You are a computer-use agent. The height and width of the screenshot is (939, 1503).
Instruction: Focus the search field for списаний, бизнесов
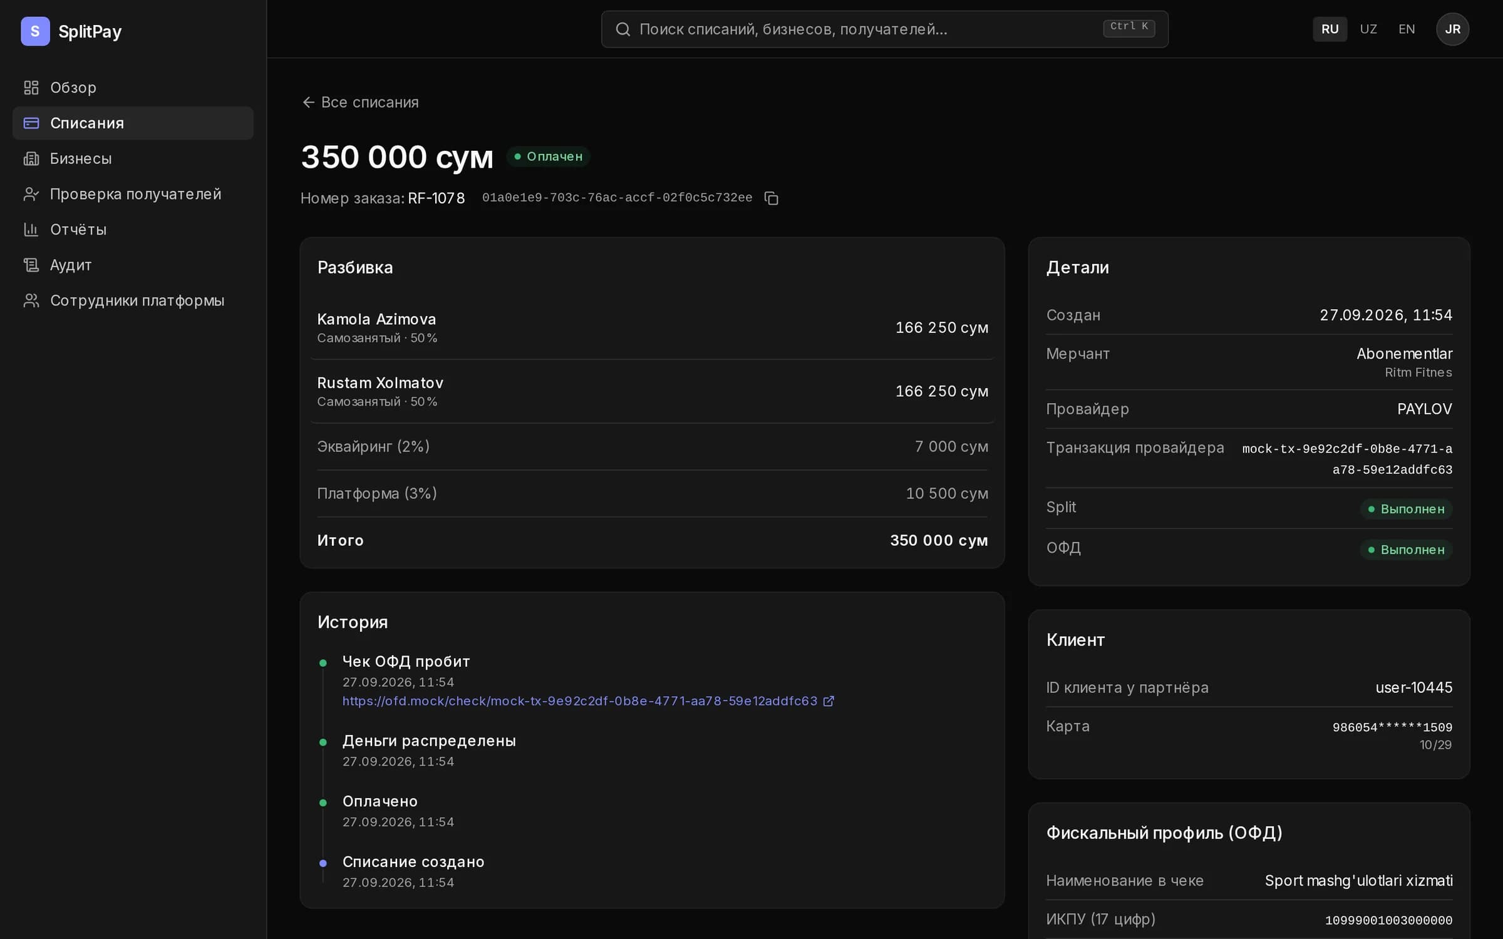[884, 29]
